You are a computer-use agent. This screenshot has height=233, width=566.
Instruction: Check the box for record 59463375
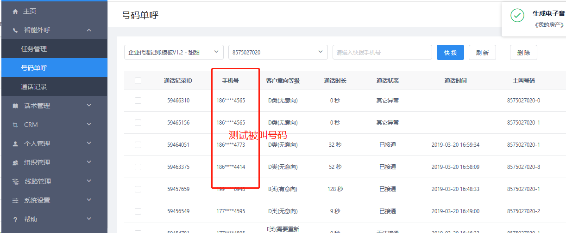pos(138,167)
